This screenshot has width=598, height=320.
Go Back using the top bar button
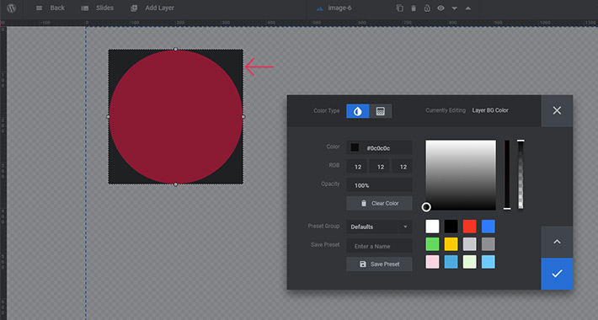[x=50, y=8]
